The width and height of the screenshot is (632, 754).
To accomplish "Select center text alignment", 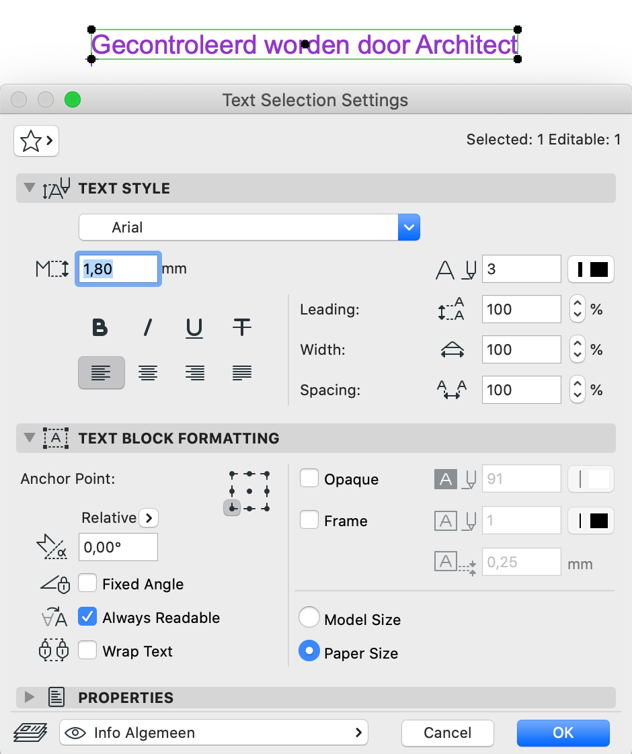I will tap(148, 373).
